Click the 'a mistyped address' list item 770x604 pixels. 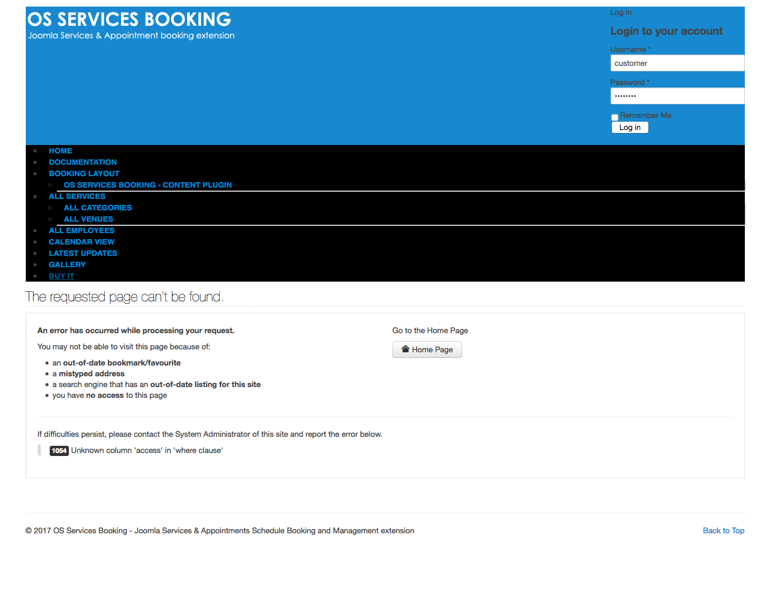pyautogui.click(x=89, y=374)
